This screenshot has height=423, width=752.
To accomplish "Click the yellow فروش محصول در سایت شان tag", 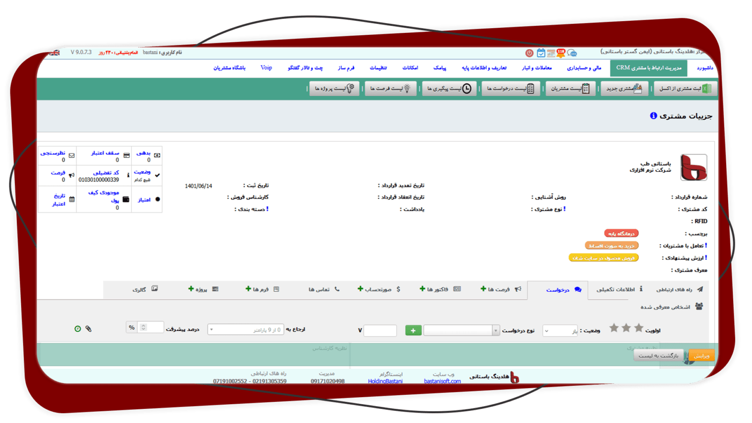I will point(603,258).
